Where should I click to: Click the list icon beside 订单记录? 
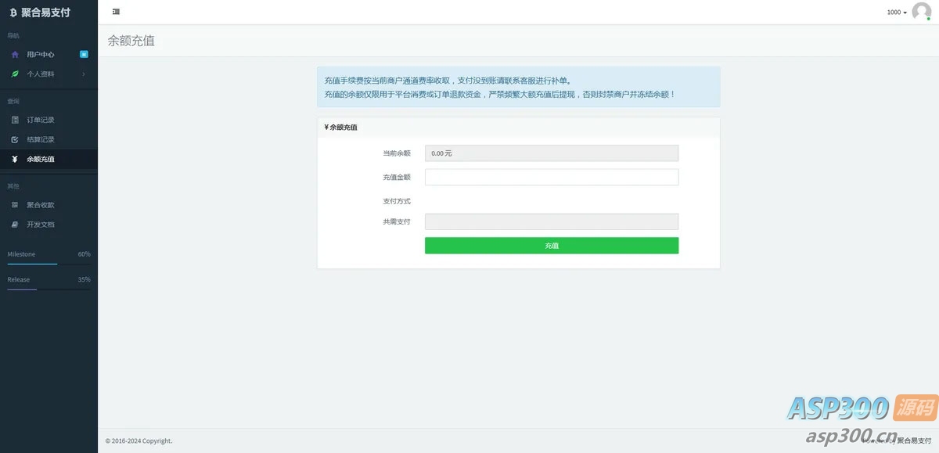[15, 120]
